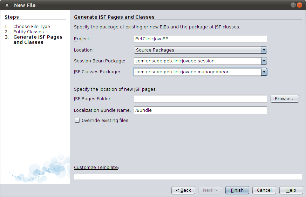Screen dimensions: 306x197
Task: Click the Localization Bundle Name field
Action: coord(200,110)
